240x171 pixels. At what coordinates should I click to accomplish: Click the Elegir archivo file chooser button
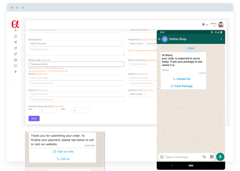136,44
